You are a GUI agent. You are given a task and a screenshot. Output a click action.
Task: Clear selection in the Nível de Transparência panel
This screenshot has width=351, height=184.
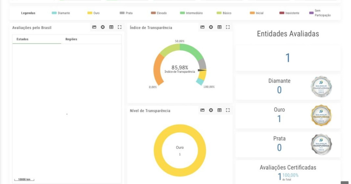point(211,110)
